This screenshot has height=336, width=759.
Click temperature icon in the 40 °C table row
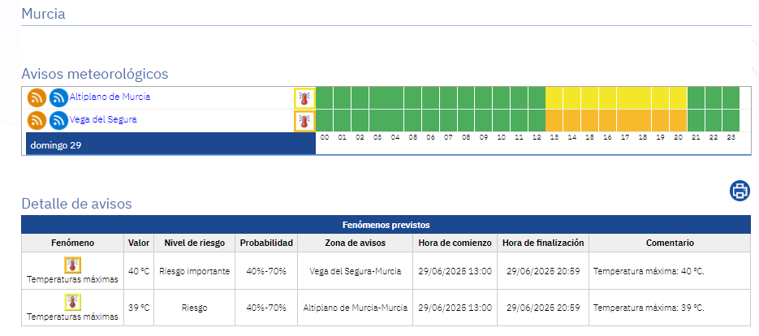click(73, 265)
